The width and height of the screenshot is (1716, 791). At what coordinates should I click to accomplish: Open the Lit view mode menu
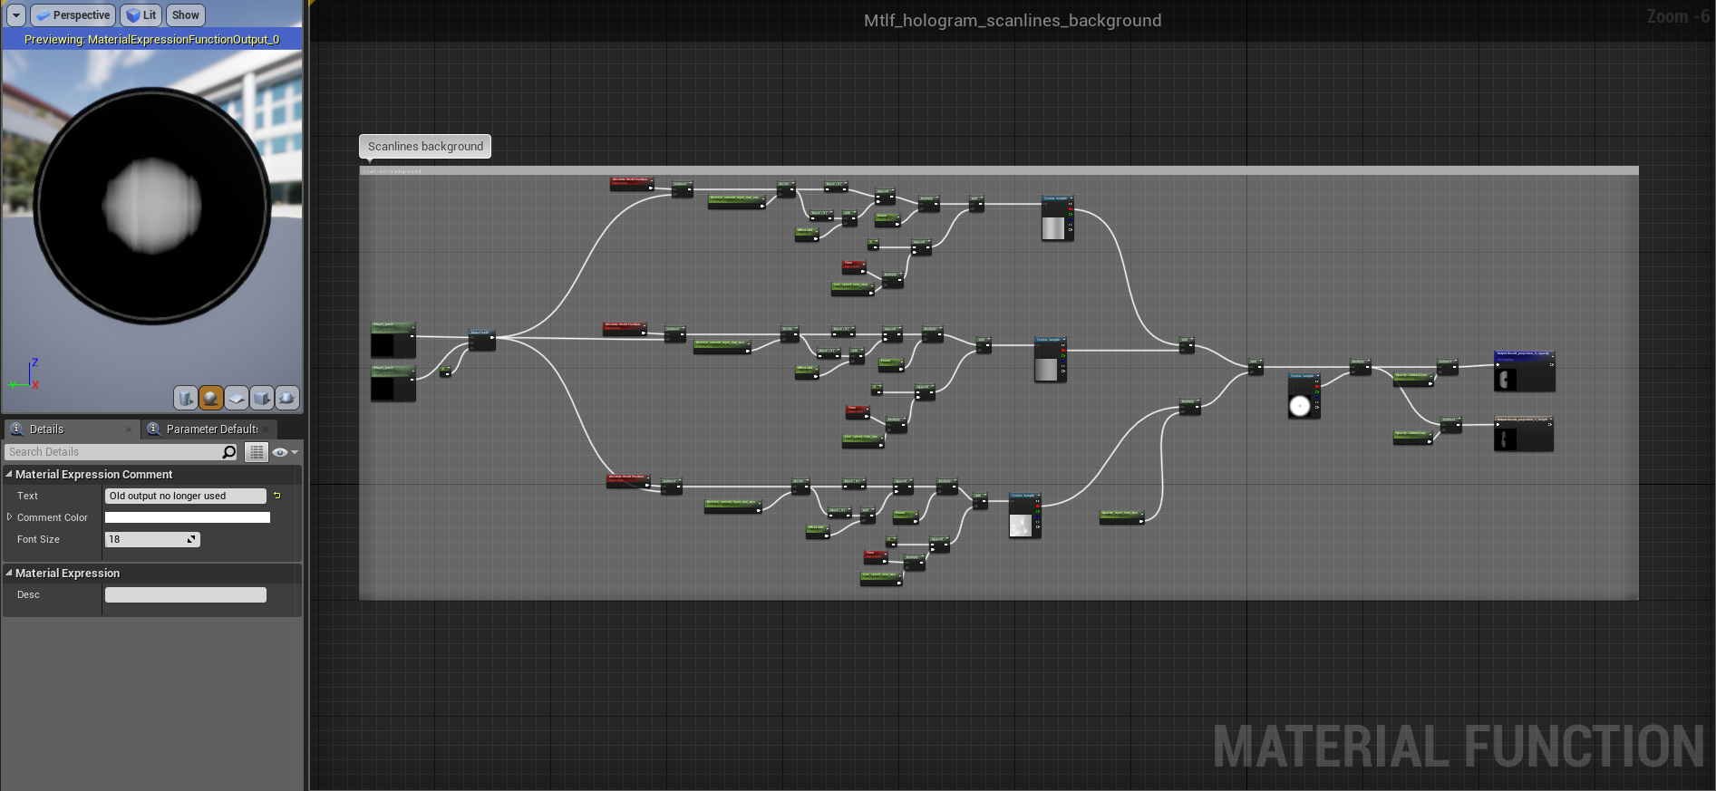[141, 15]
